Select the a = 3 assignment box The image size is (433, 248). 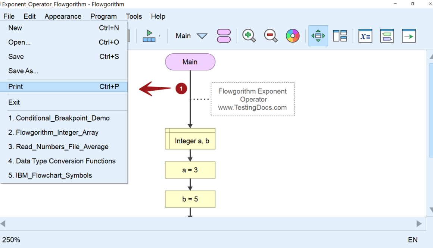190,170
